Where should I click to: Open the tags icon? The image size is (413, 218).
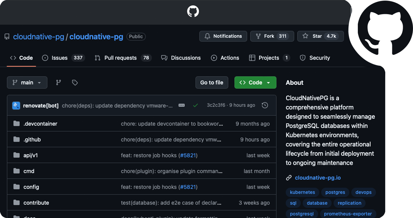click(75, 83)
